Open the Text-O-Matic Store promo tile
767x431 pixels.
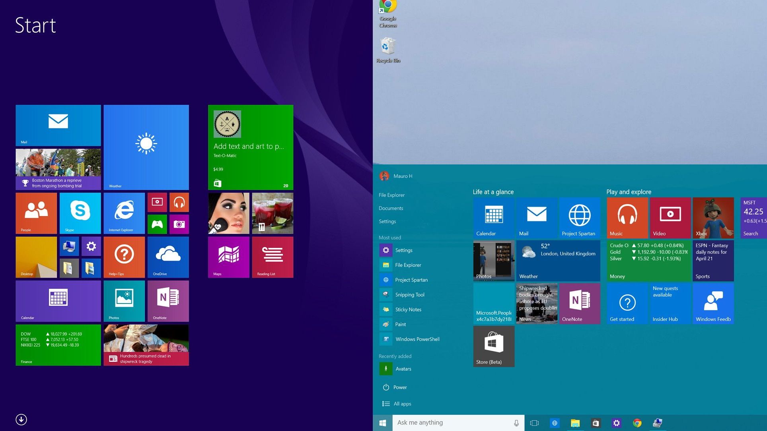[251, 147]
